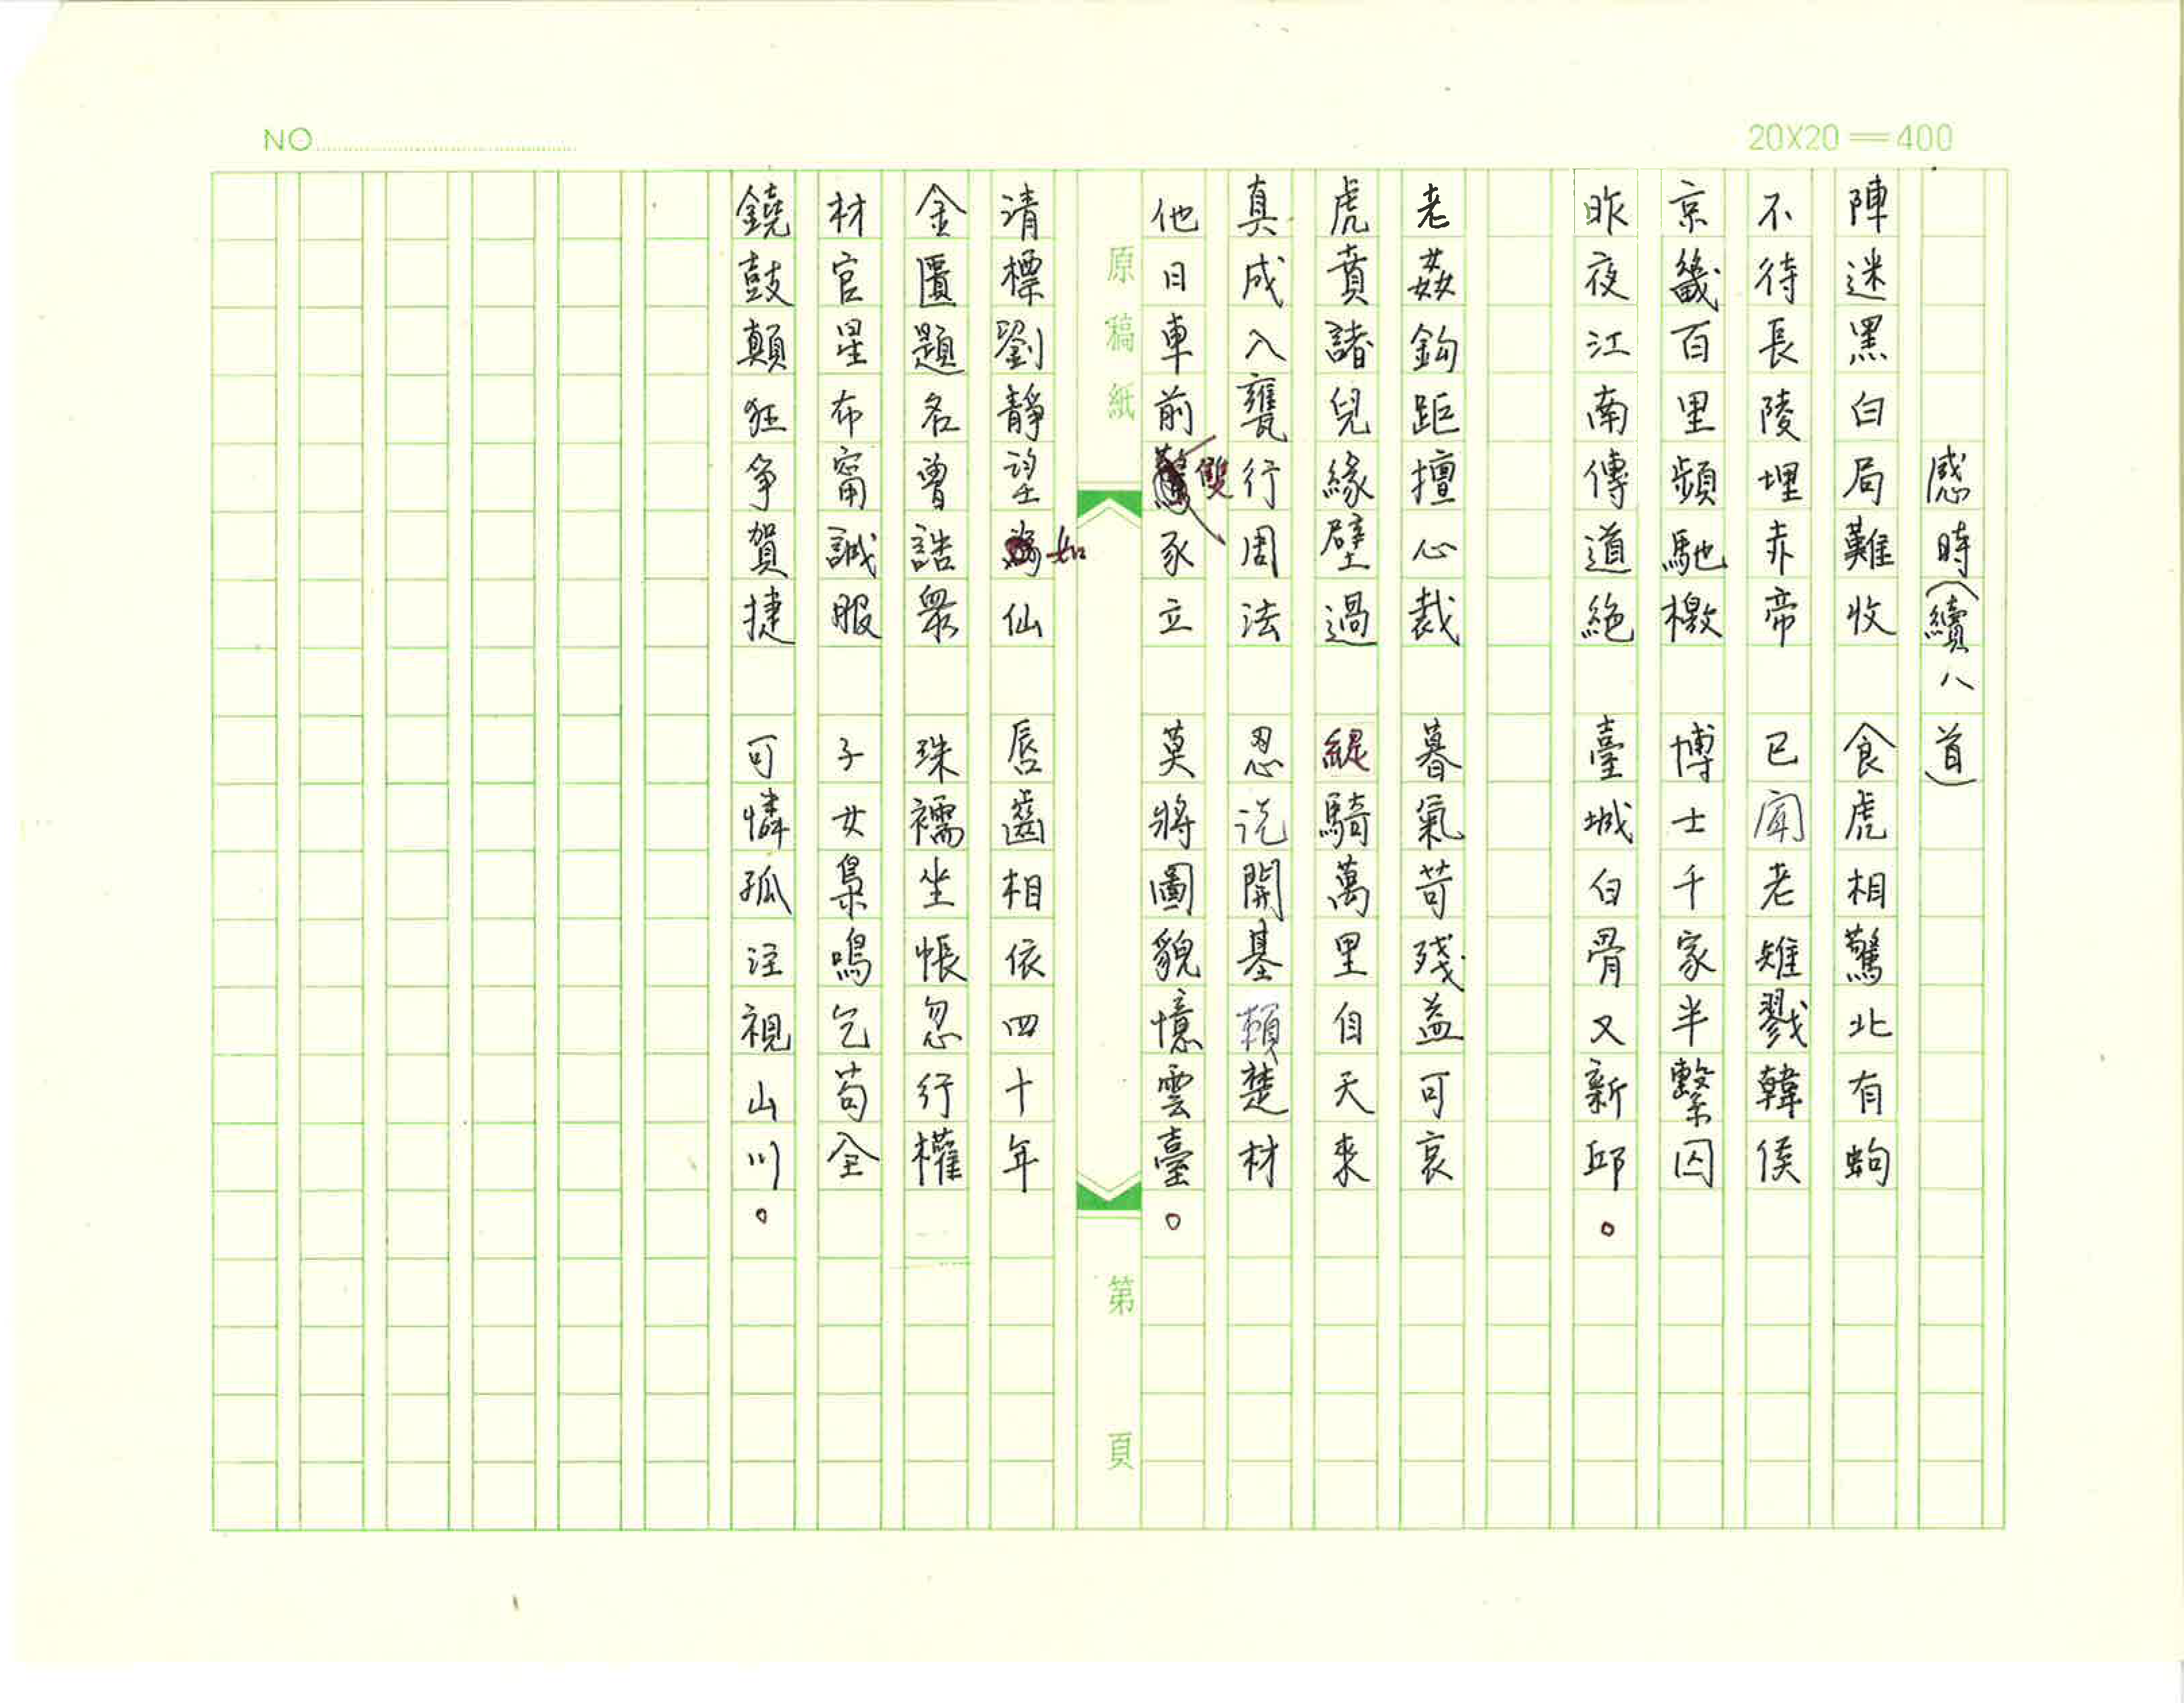Click the line 京畿百里頻馳檄
Image resolution: width=2184 pixels, height=1703 pixels.
[1692, 413]
